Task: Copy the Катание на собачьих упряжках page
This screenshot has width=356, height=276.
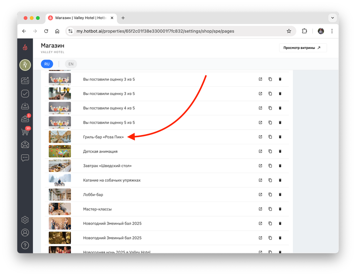Action: click(270, 180)
